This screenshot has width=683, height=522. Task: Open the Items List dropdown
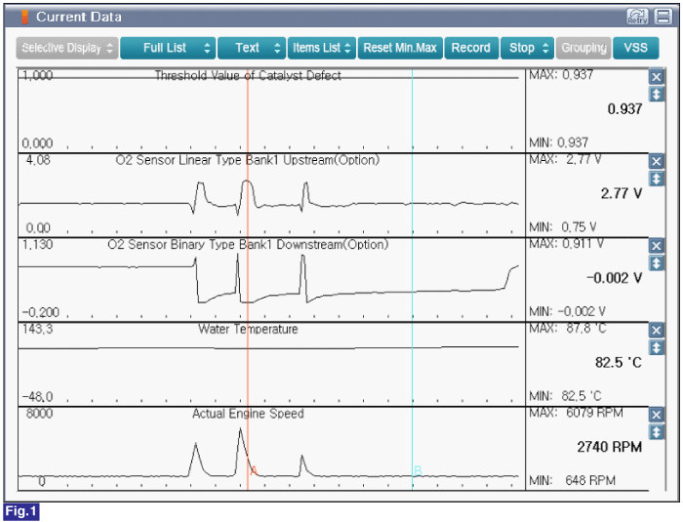click(322, 48)
